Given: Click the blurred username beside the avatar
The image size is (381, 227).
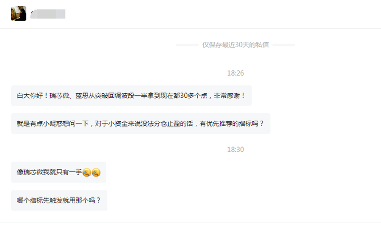Looking at the screenshot, I should coord(48,14).
